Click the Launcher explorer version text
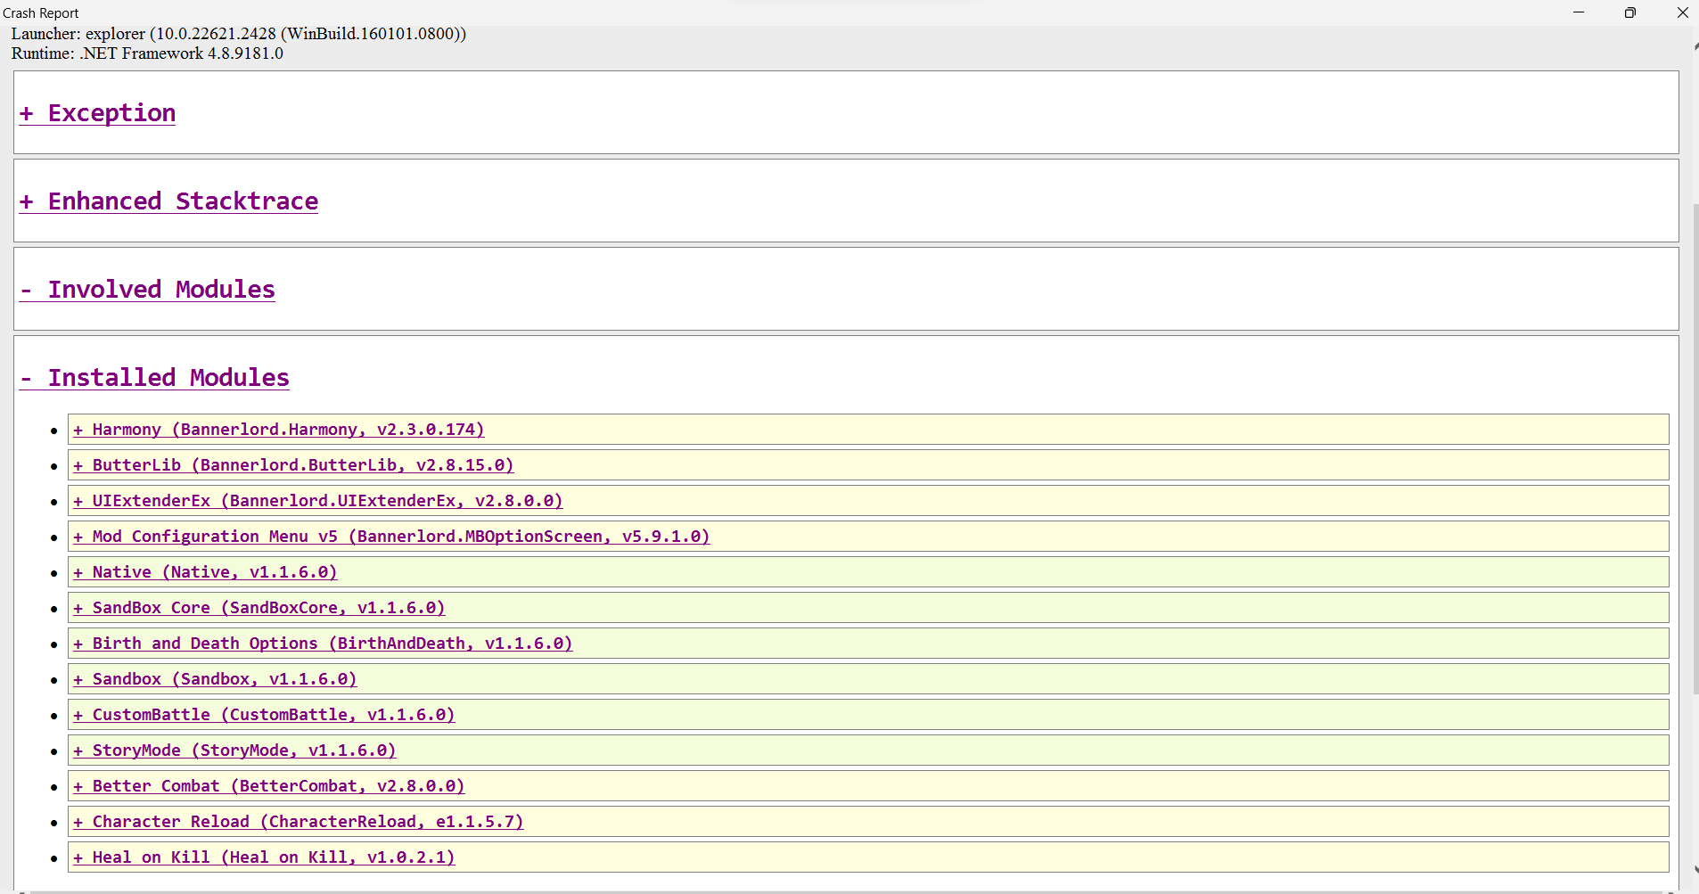Viewport: 1699px width, 894px height. (x=239, y=34)
